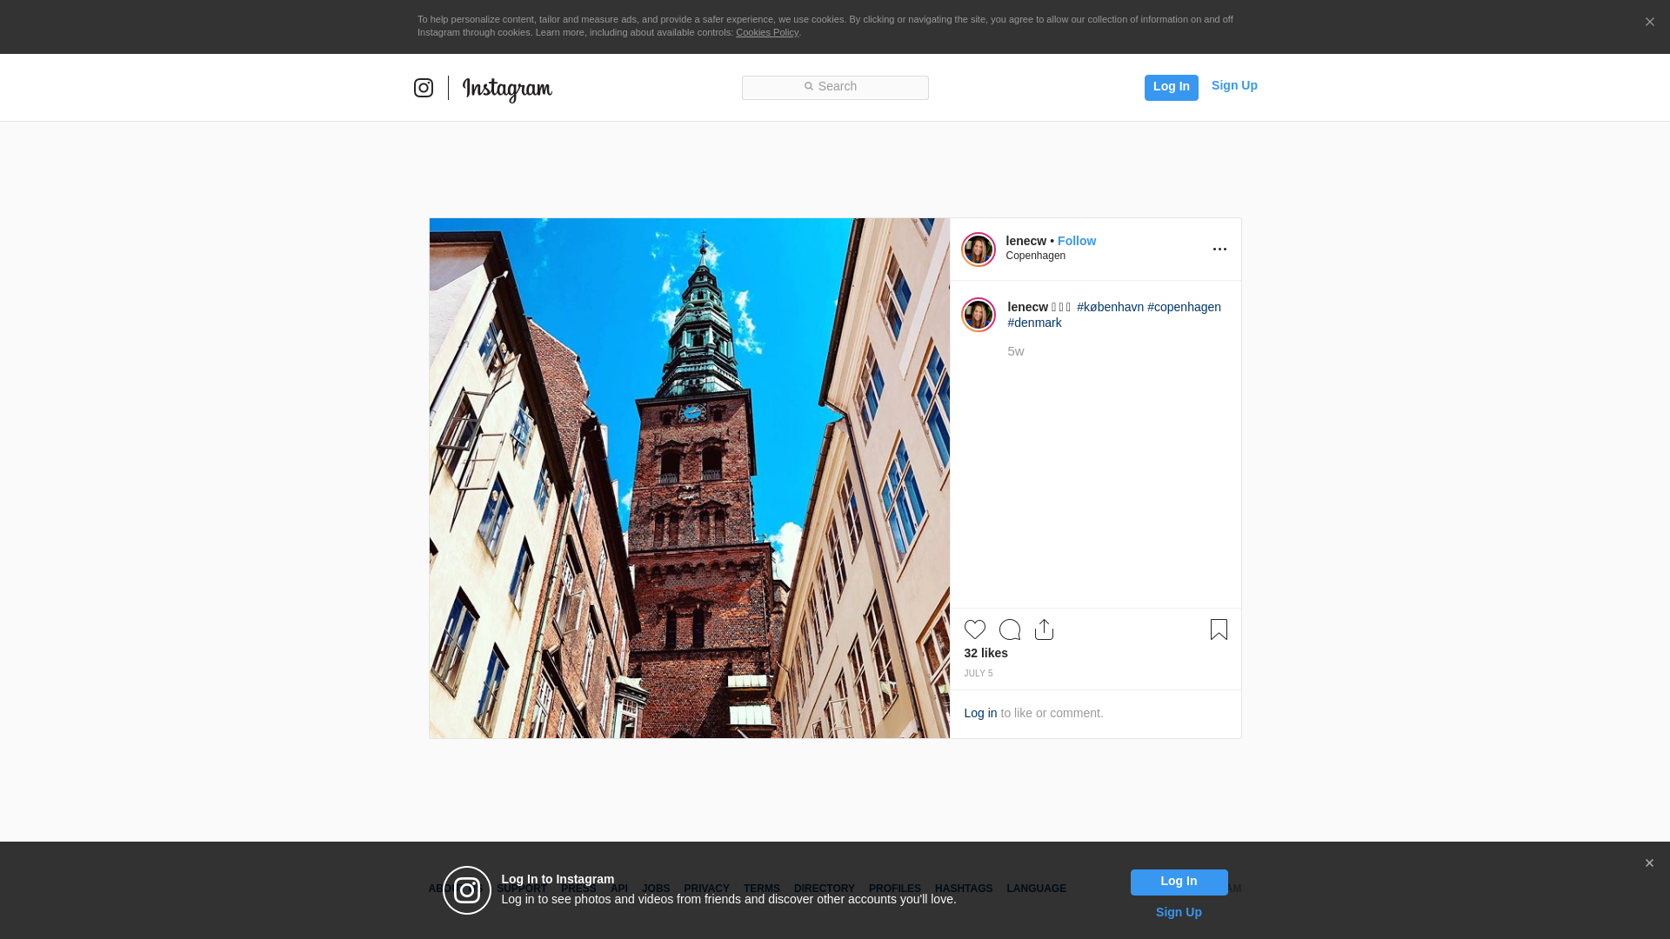Open the LANGUAGE footer selector
Image resolution: width=1670 pixels, height=939 pixels.
pos(1036,889)
